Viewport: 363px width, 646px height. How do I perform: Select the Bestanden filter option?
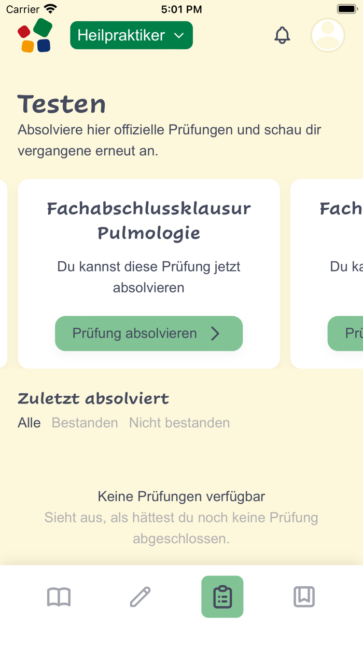85,423
